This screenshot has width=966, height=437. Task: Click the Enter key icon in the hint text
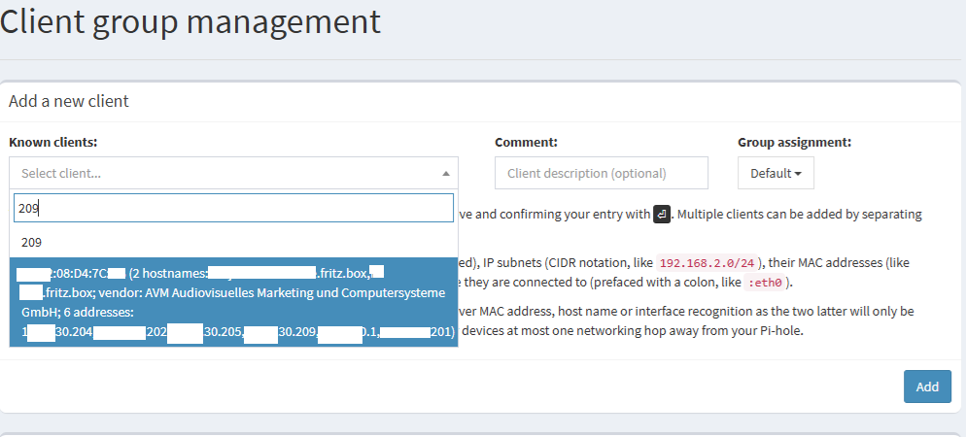[662, 214]
